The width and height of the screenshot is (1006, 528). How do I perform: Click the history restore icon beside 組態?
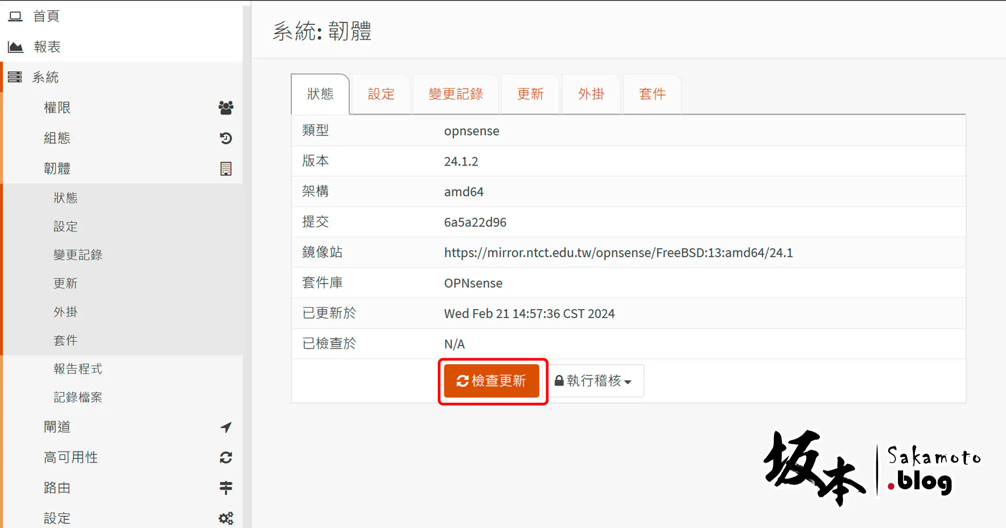coord(226,138)
